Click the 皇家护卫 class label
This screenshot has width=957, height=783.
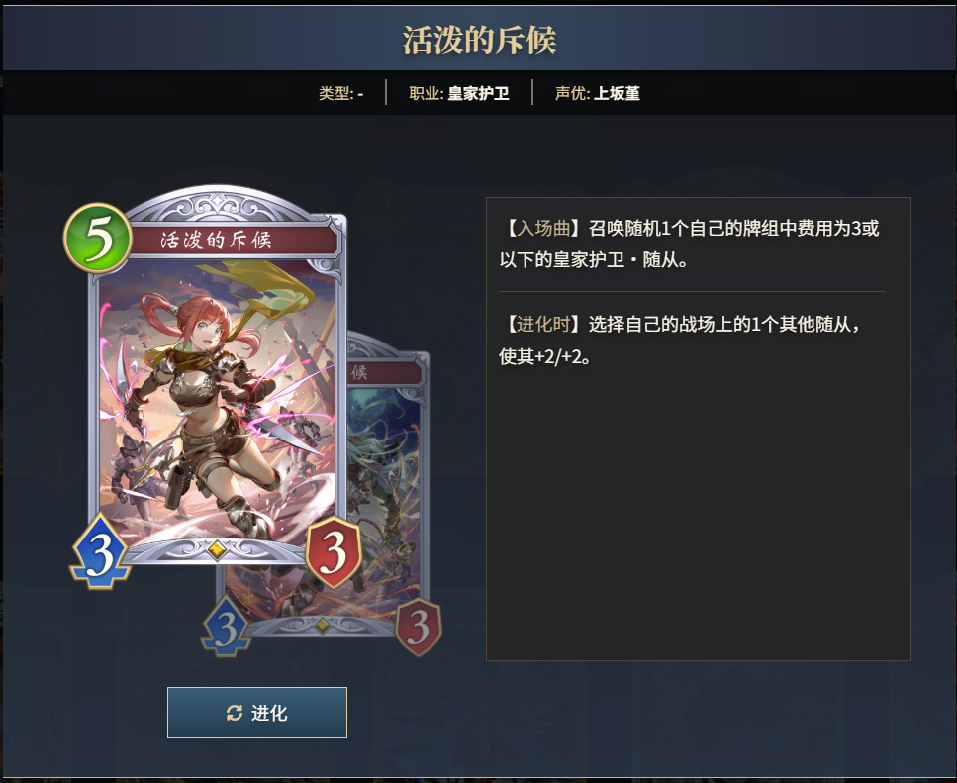(x=479, y=93)
